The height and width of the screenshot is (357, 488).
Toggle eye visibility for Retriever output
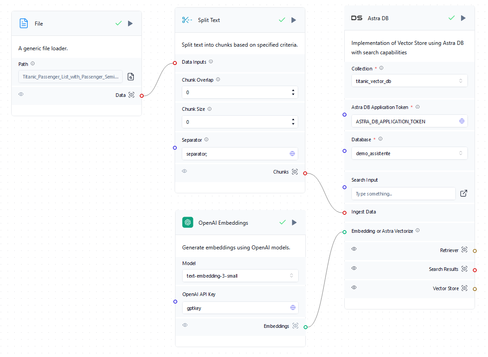pos(354,249)
